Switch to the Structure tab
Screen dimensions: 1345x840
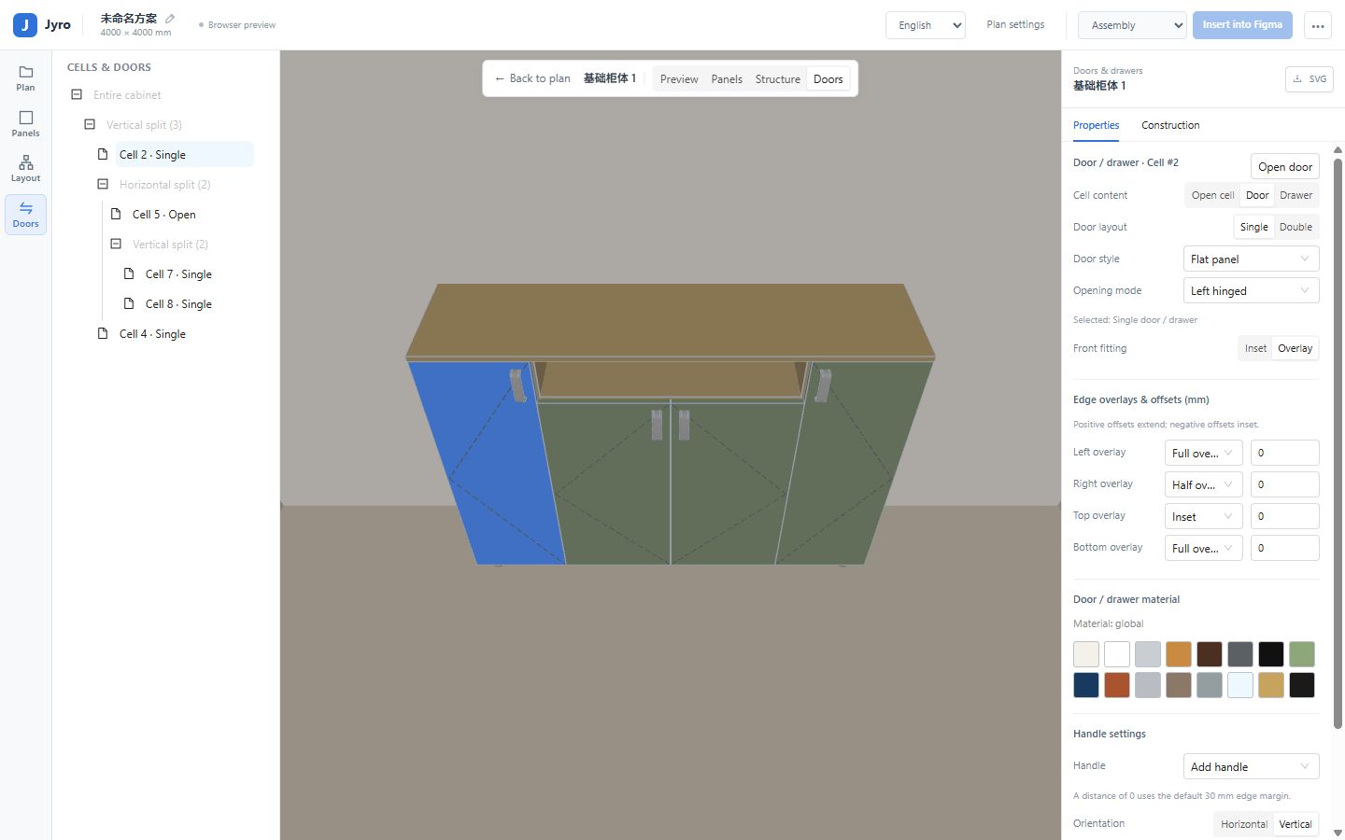778,79
